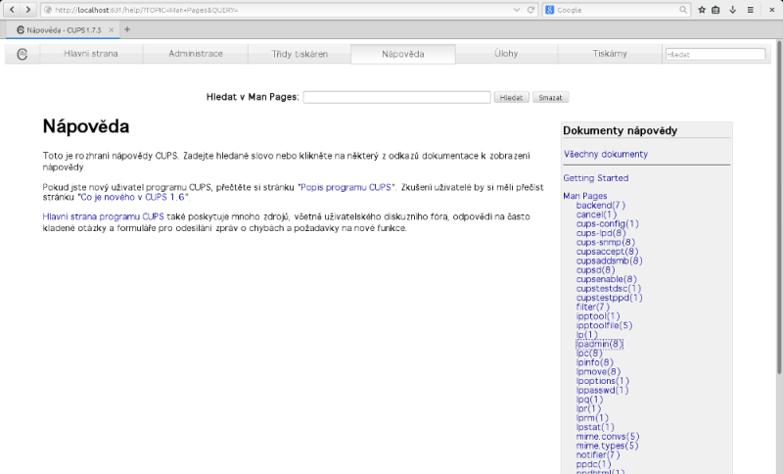Open a new tab with the plus button
Screen dimensions: 783x474
coord(127,29)
